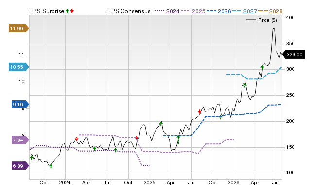Click the red surprise arrow near February 2024
This screenshot has height=185, width=311.
(77, 139)
